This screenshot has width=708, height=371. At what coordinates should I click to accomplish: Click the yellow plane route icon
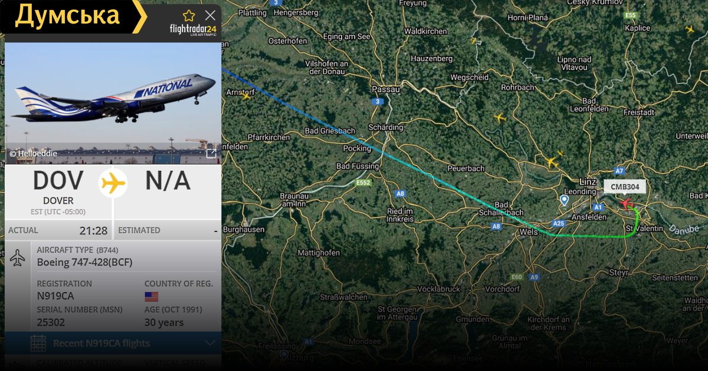[113, 183]
